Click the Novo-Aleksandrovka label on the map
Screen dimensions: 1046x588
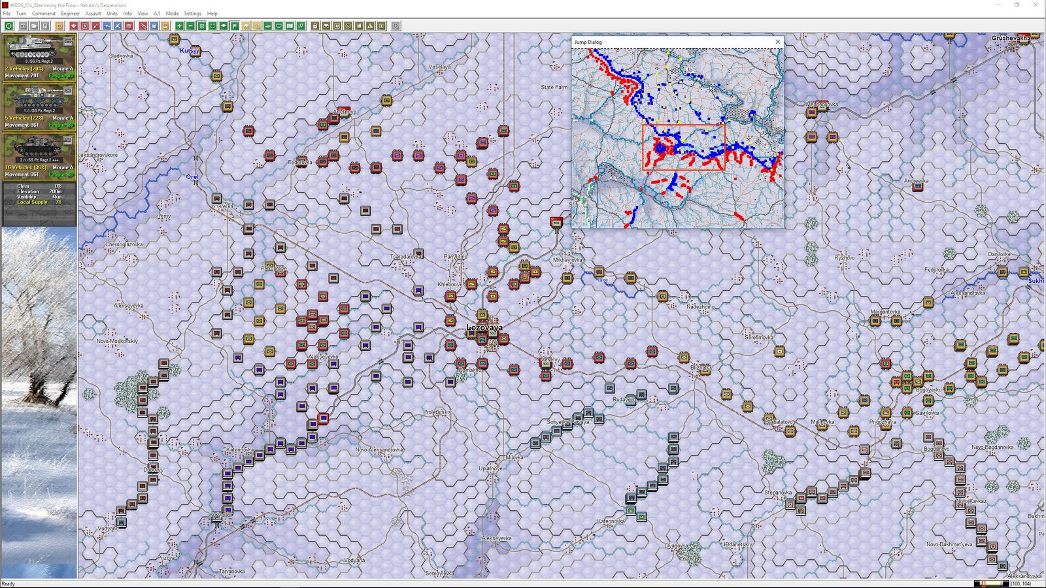coord(379,449)
